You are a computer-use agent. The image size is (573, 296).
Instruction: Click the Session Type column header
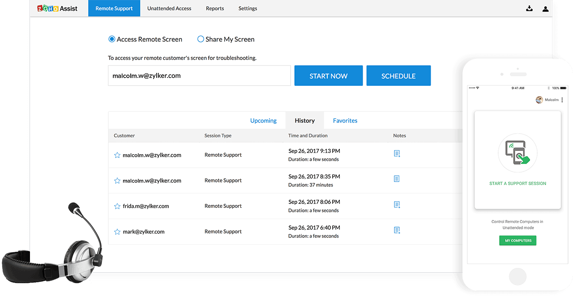click(218, 135)
